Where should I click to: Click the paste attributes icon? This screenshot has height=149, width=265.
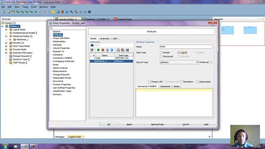123,50
